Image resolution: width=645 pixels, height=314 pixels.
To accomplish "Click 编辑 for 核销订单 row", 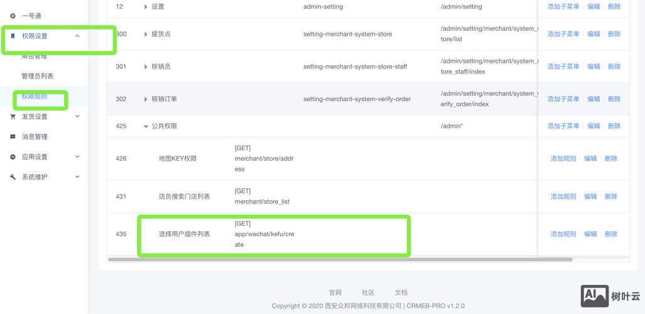I will click(x=594, y=99).
